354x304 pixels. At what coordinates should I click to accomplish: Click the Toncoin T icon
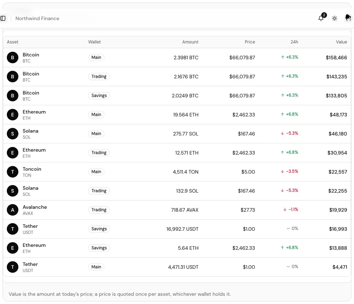pos(13,172)
